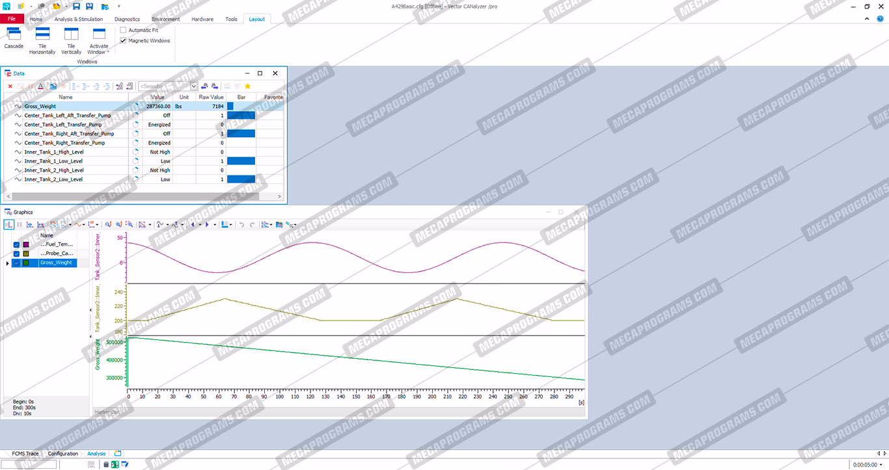The image size is (889, 470).
Task: Open the Hardware ribbon tab
Action: pos(202,19)
